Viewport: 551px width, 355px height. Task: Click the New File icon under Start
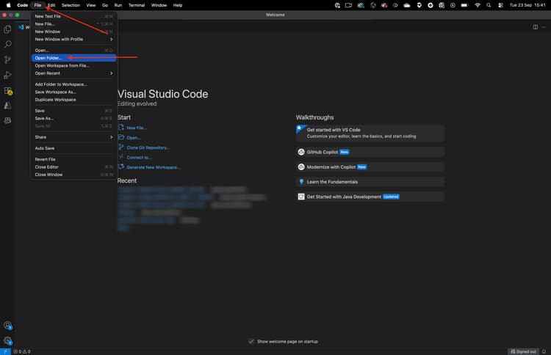121,128
